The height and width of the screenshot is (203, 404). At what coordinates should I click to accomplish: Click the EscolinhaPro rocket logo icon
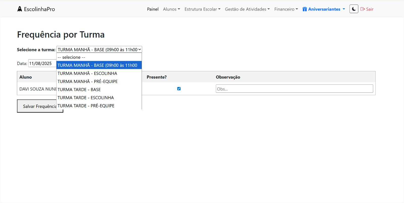tap(20, 9)
